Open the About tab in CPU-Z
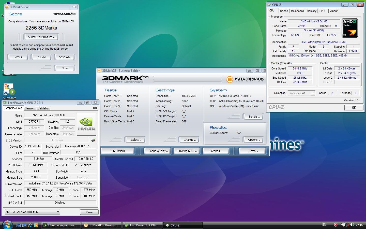 tap(334, 11)
